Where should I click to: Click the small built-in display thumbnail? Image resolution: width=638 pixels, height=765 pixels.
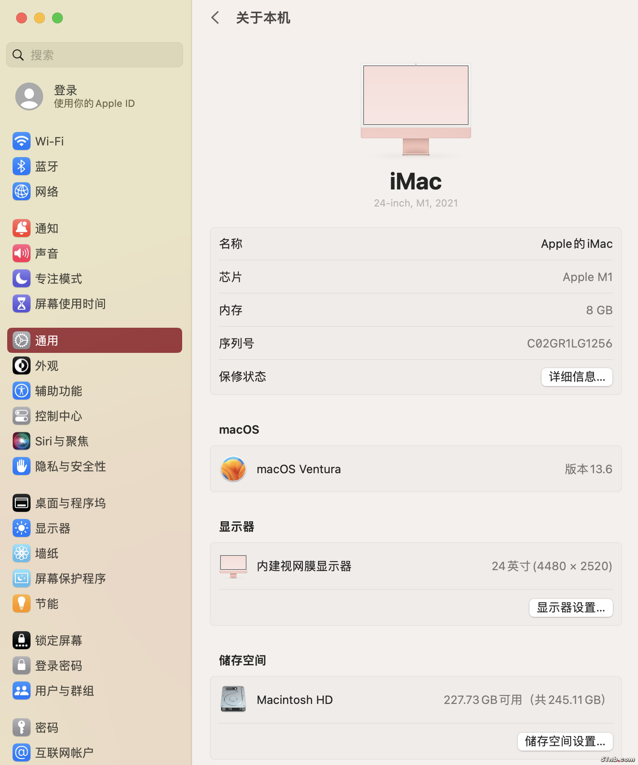click(x=233, y=567)
